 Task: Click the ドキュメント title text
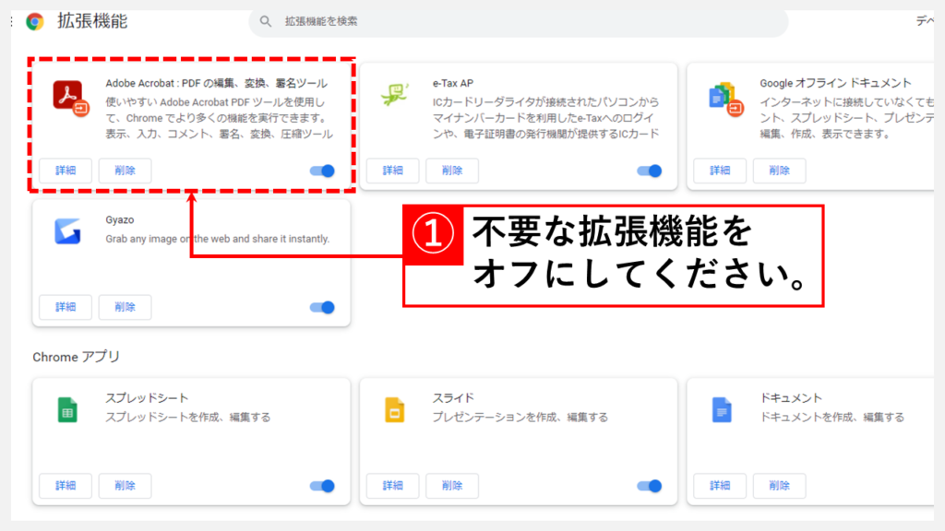point(791,398)
